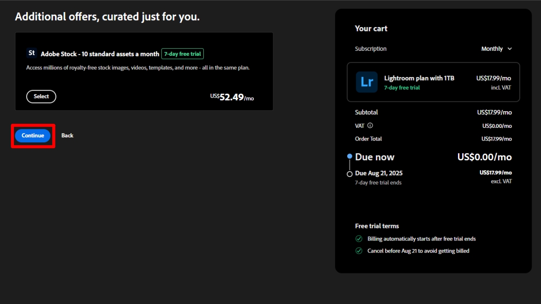Click the 'Due Aug 21, 2025' text
Viewport: 541px width, 304px height.
coord(379,173)
